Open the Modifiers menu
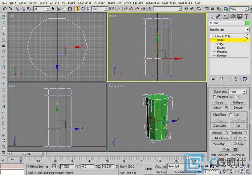Screen dimensions: 252x175 tap(68, 3)
